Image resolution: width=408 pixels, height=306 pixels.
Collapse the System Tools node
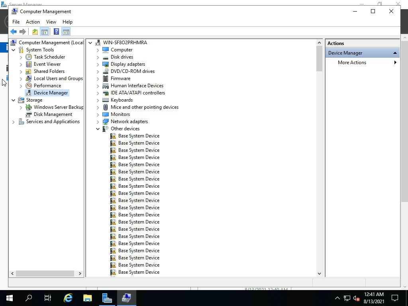(13, 50)
